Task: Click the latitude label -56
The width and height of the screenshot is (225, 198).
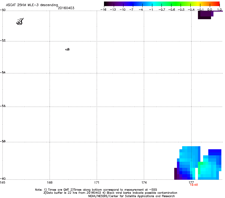Action: point(3,106)
